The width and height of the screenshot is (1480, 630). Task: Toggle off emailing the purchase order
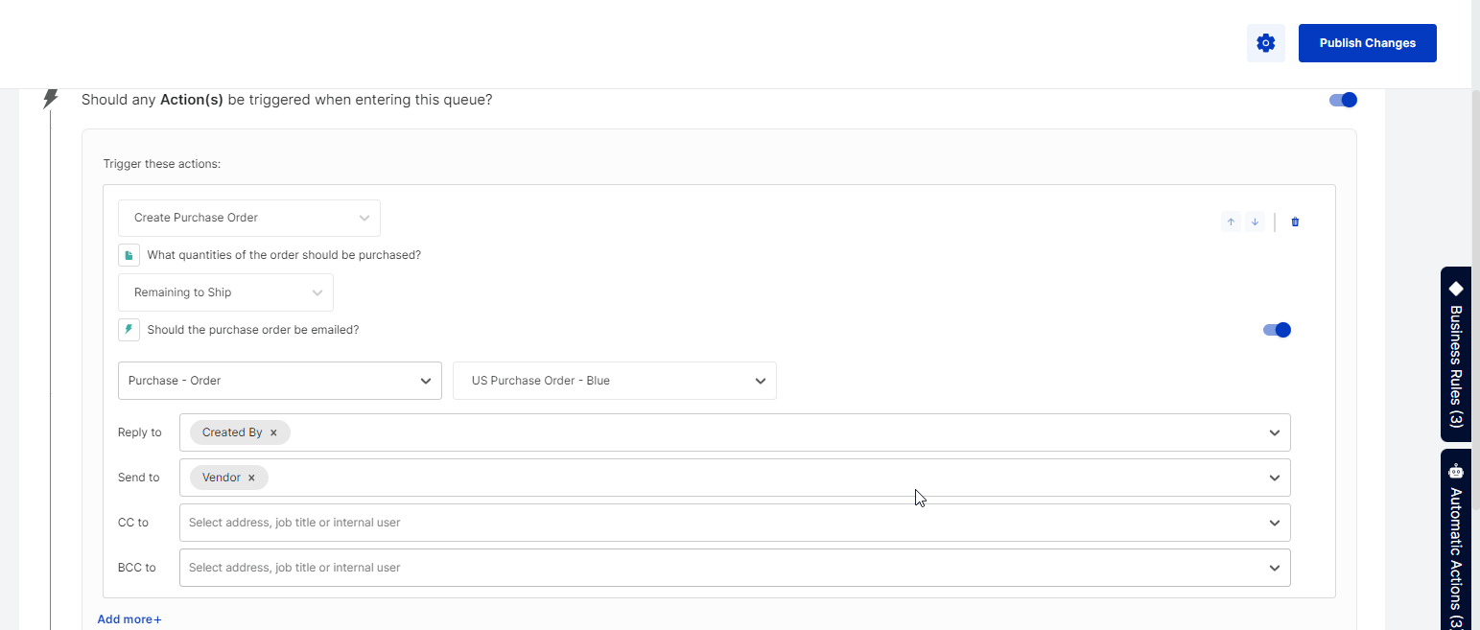[x=1277, y=330]
